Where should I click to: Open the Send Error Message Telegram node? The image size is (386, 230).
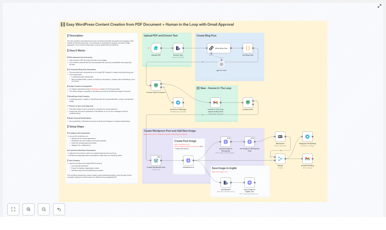pyautogui.click(x=178, y=103)
